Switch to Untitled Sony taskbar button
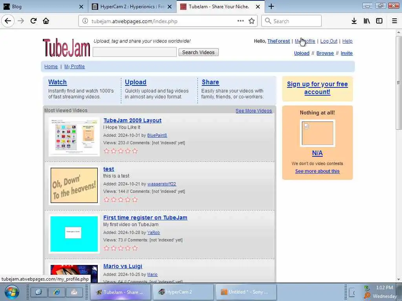Viewport: 402px width, 301px height. [246, 292]
